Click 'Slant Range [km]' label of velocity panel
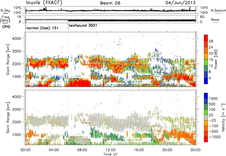226x156 pixels. point(8,117)
